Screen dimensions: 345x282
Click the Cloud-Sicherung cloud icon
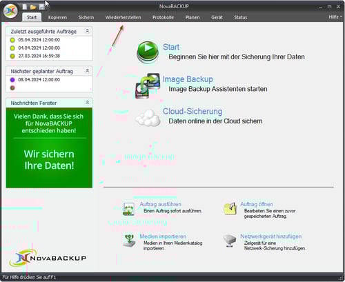click(x=148, y=118)
